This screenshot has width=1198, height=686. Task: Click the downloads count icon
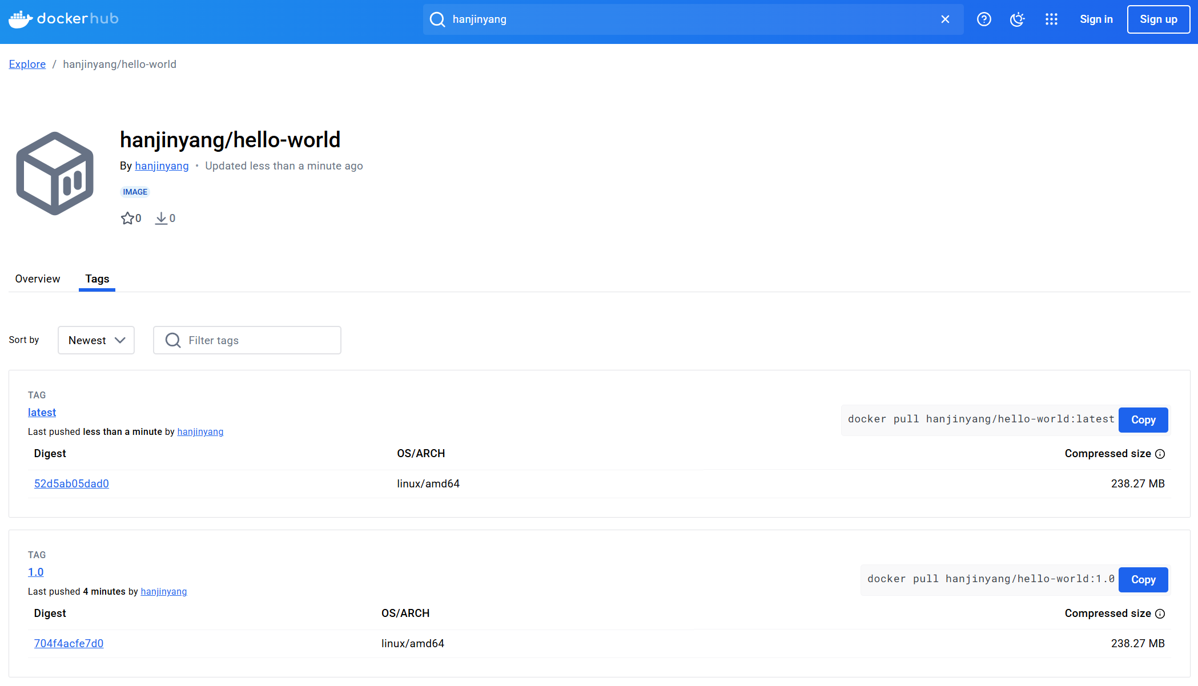pyautogui.click(x=162, y=218)
